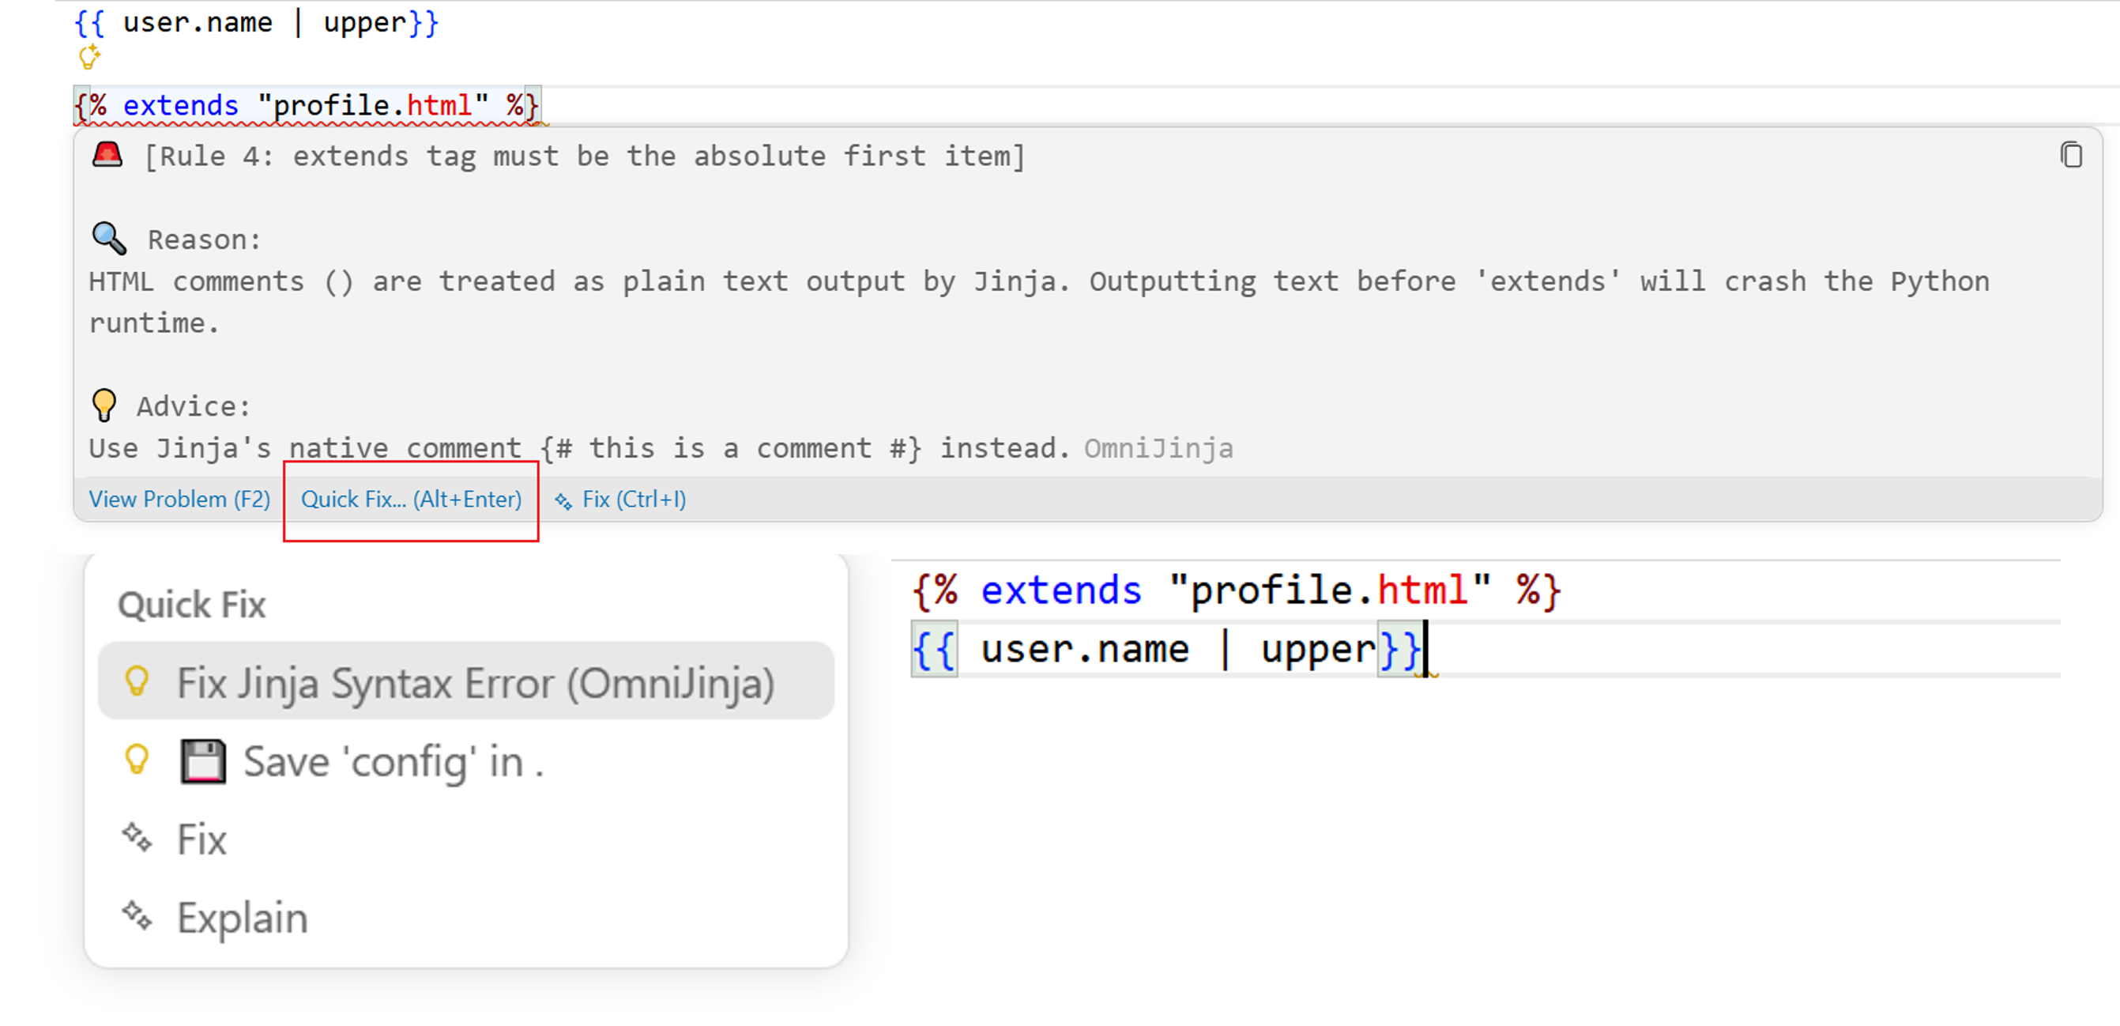Screen dimensions: 2120x1026
Task: Open Quick Fix... (Alt+Enter) link
Action: [x=411, y=499]
